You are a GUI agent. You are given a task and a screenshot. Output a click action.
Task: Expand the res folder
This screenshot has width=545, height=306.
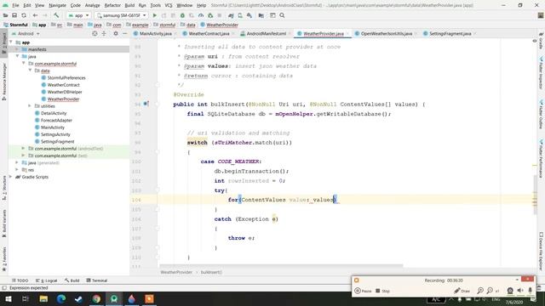coord(17,170)
